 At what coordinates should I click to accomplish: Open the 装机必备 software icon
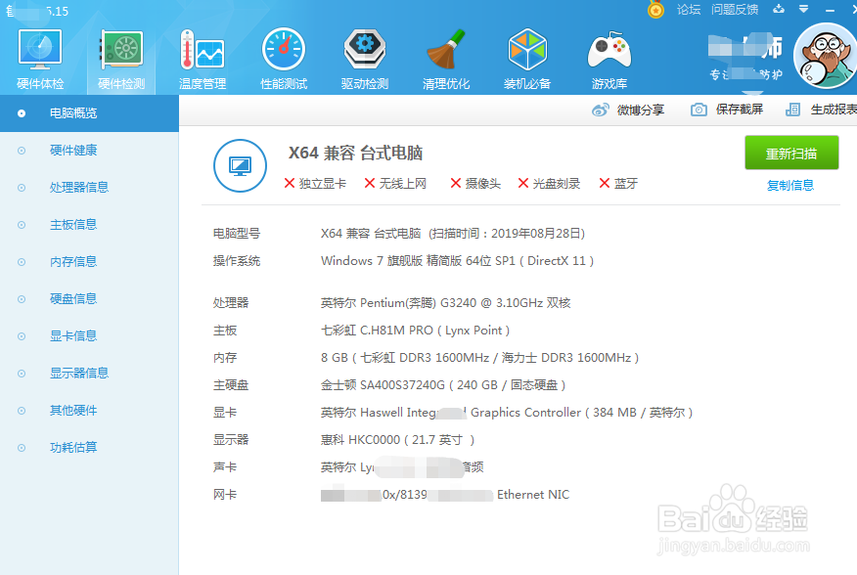(x=526, y=49)
